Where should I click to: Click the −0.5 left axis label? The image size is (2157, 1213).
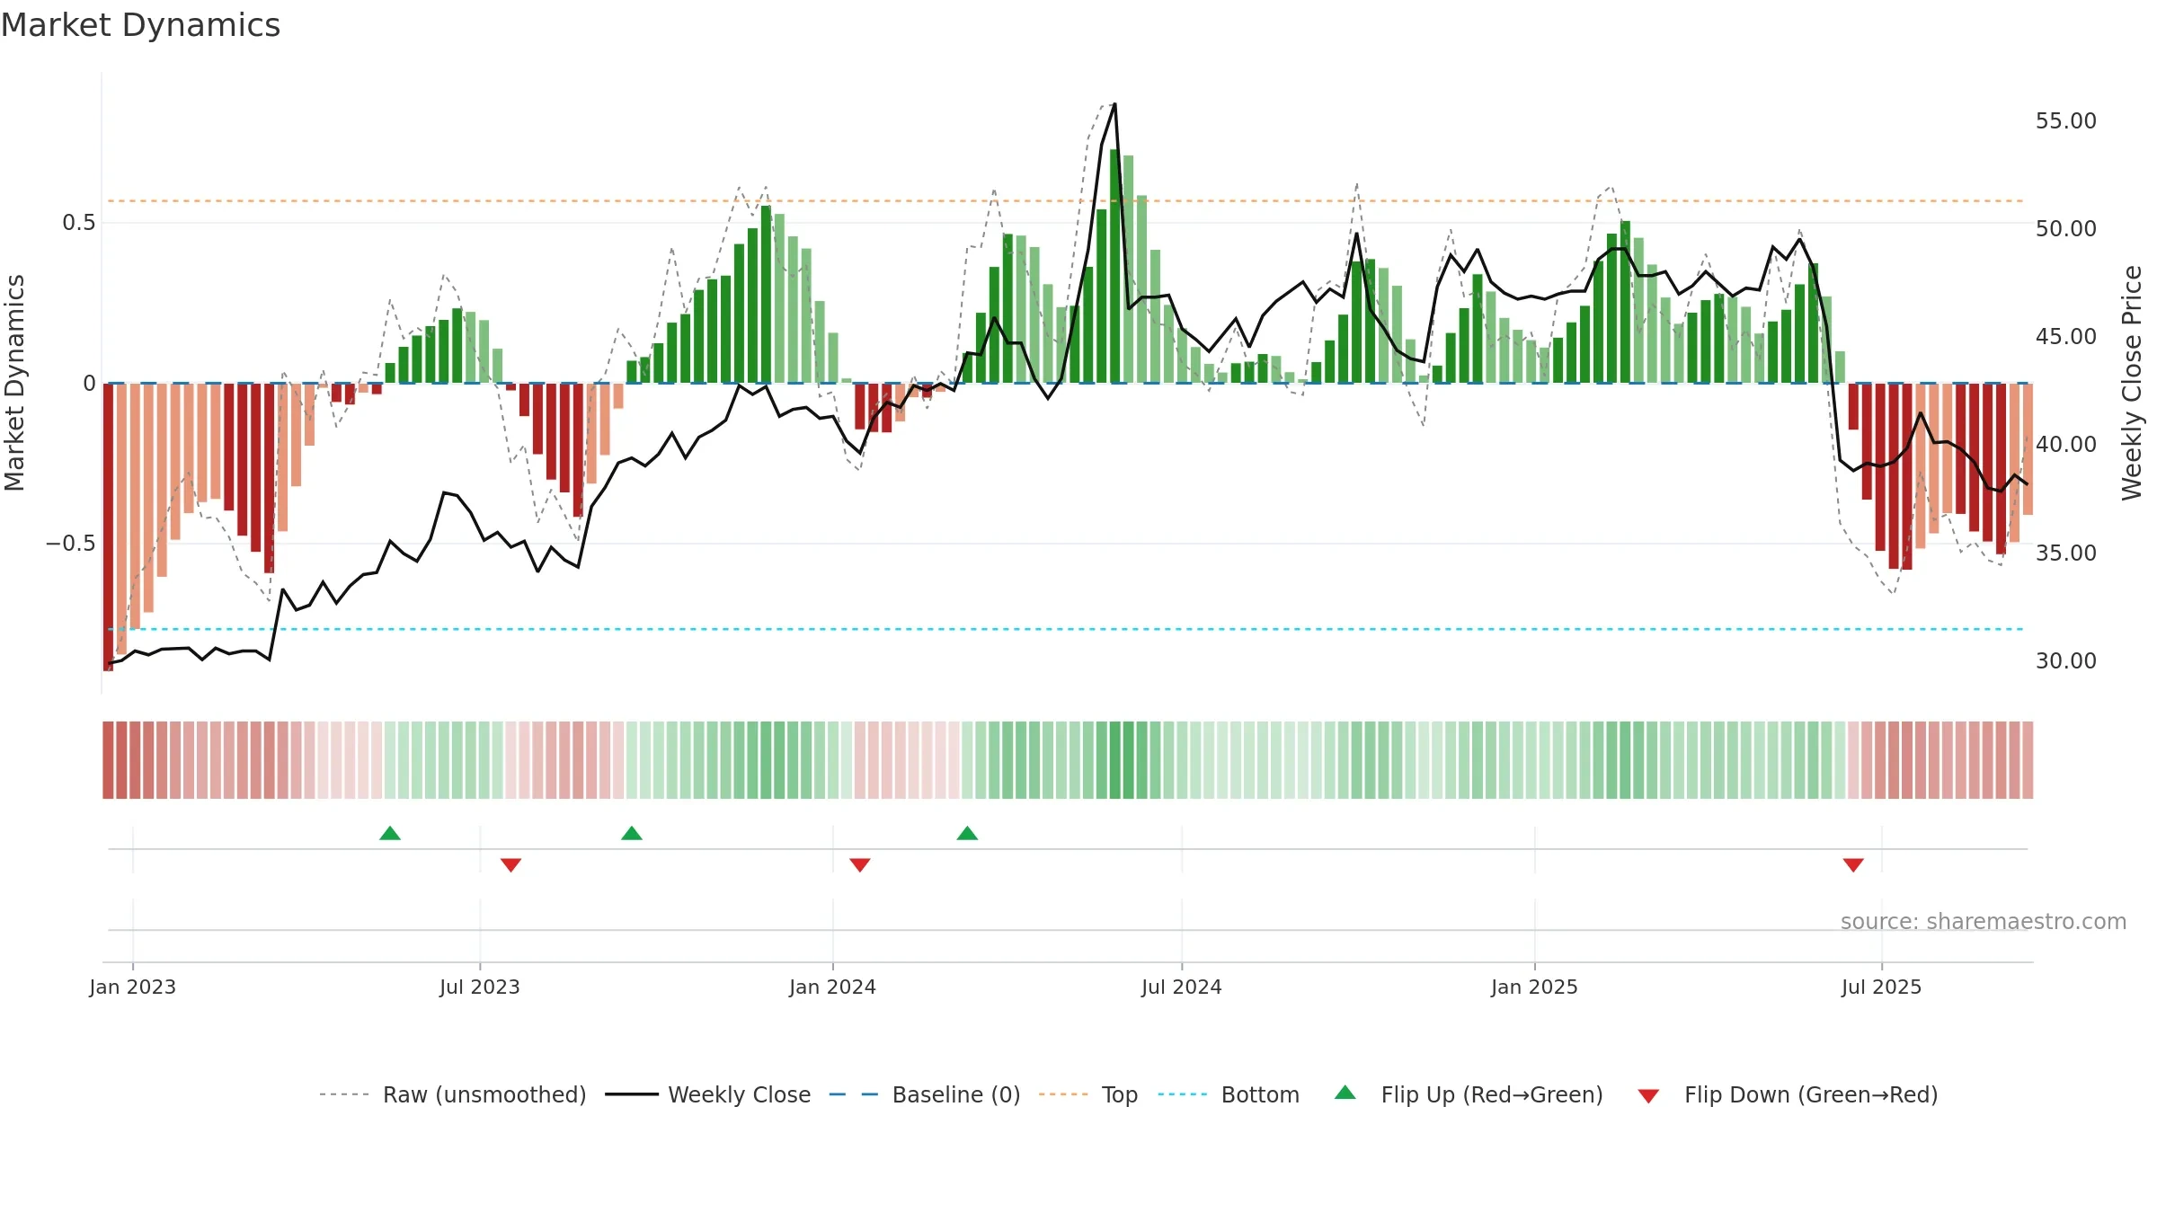70,543
